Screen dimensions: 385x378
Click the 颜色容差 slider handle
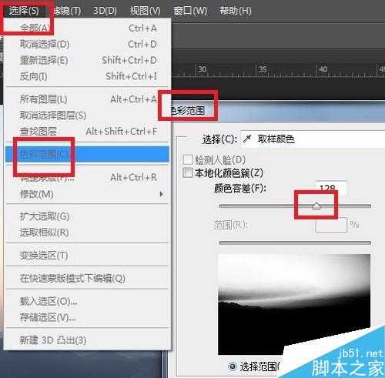coord(316,206)
